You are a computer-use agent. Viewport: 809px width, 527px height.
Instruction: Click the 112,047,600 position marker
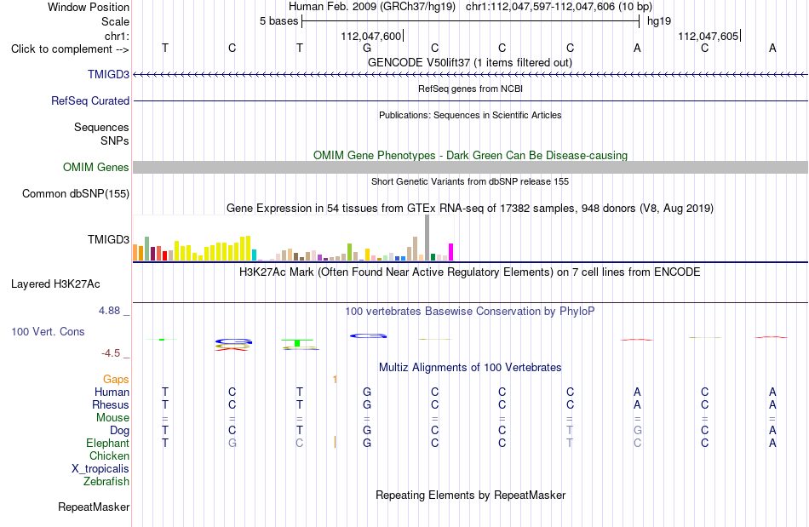click(x=371, y=36)
